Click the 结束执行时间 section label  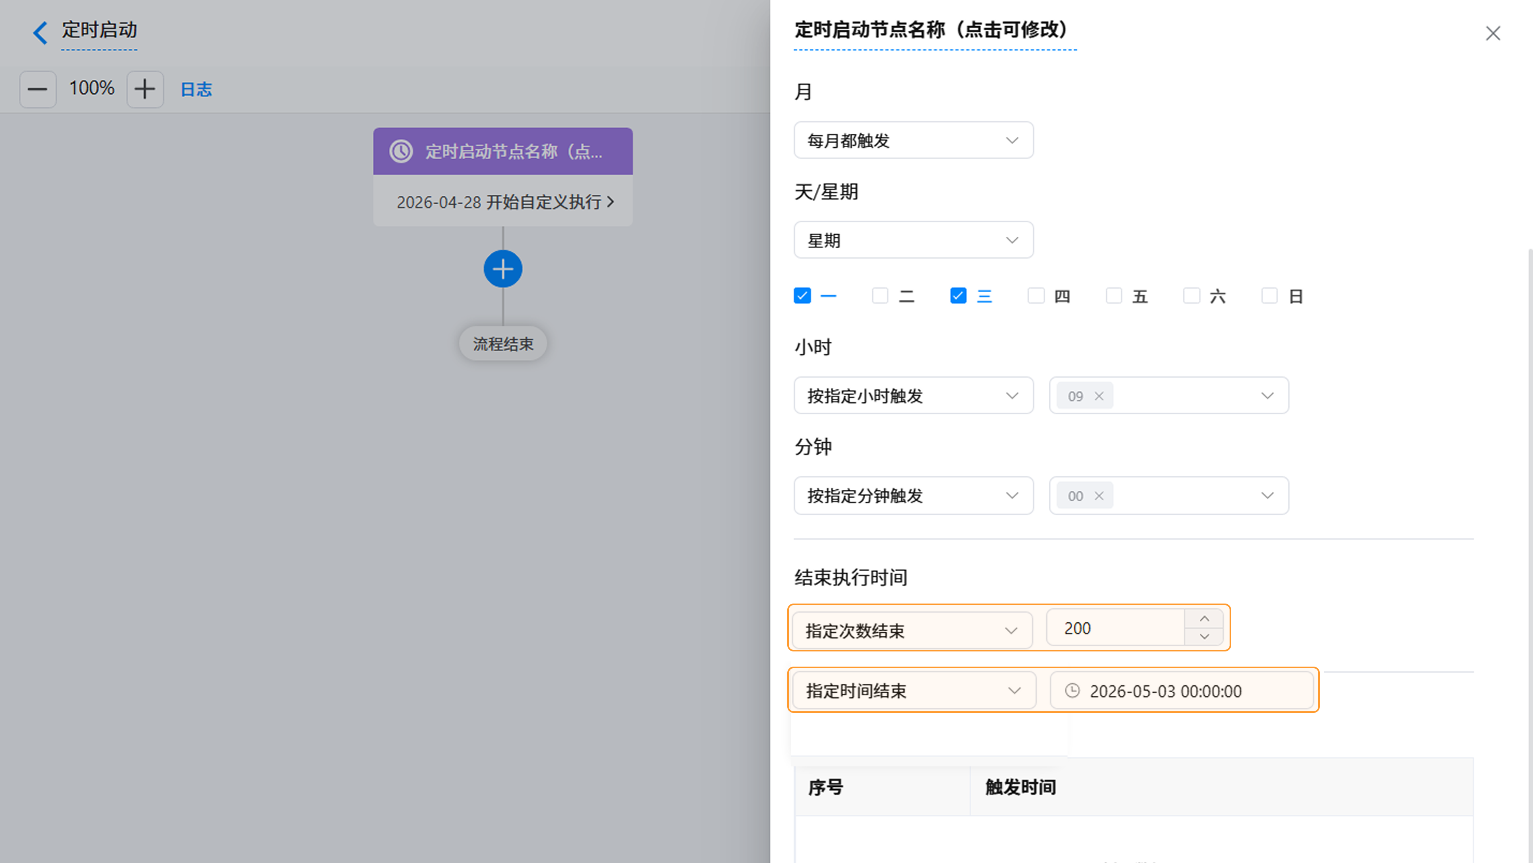(851, 577)
